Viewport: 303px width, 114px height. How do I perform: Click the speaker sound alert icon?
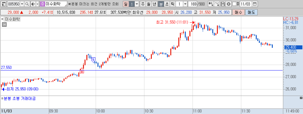[33, 4]
